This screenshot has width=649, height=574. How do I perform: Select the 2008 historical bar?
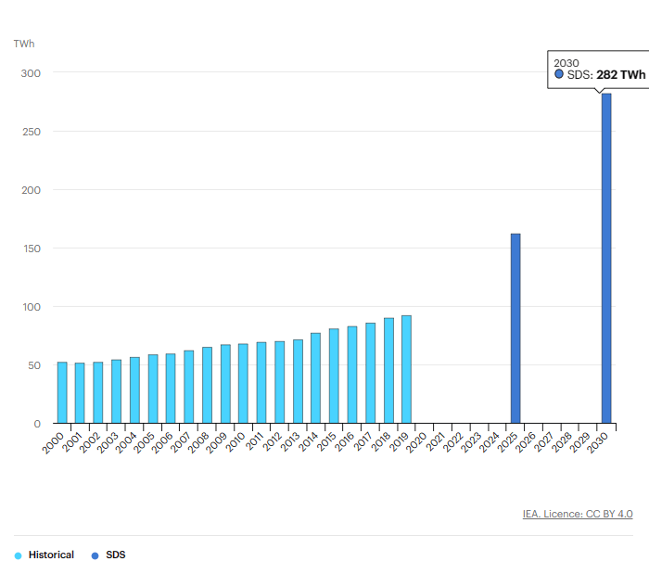(x=207, y=385)
